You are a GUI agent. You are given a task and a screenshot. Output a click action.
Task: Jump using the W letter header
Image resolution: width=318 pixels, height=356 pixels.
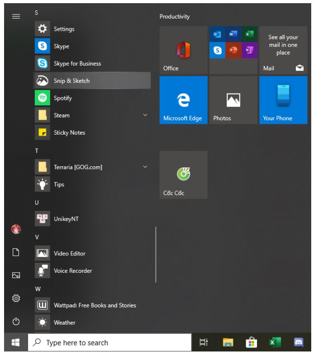click(x=37, y=289)
